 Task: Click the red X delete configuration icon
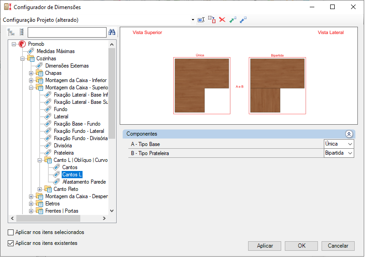tap(222, 20)
